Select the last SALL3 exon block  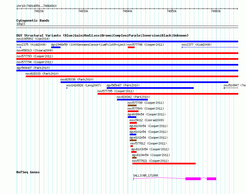[211, 179]
